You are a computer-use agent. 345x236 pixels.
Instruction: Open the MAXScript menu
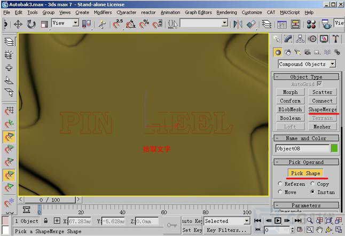pos(290,12)
